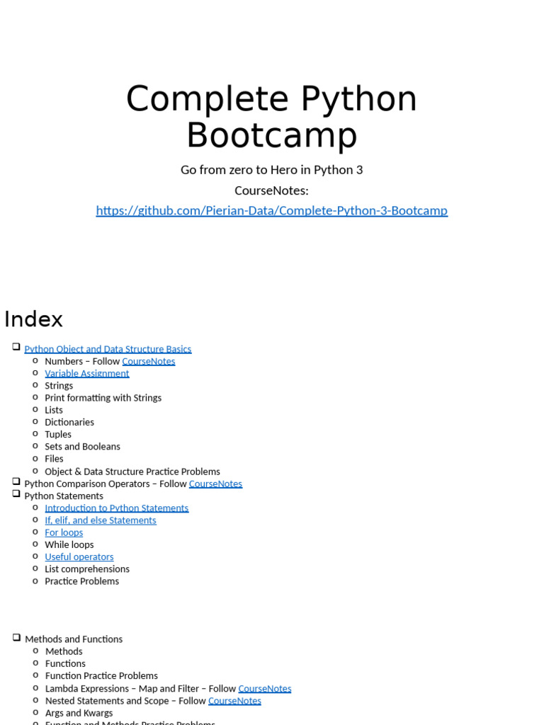
Task: Click the checkbox bullet before Methods and Functions
Action: coord(17,637)
